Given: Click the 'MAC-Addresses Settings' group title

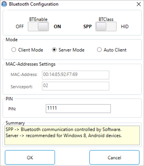Looking at the screenshot, I should [30, 64].
